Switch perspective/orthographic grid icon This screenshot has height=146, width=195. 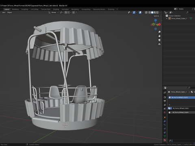pyautogui.click(x=159, y=44)
